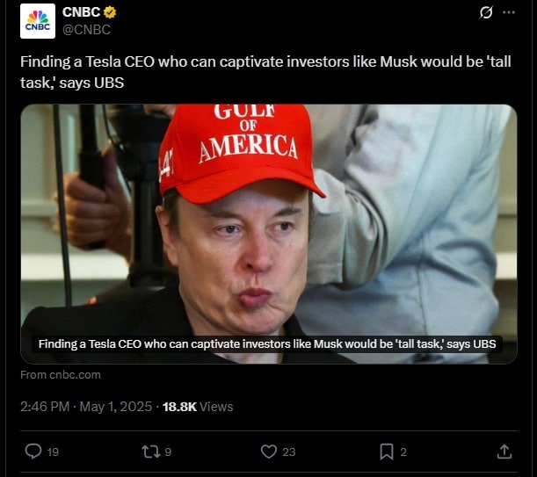537x477 pixels.
Task: Open the CNBC display name link
Action: pyautogui.click(x=81, y=12)
